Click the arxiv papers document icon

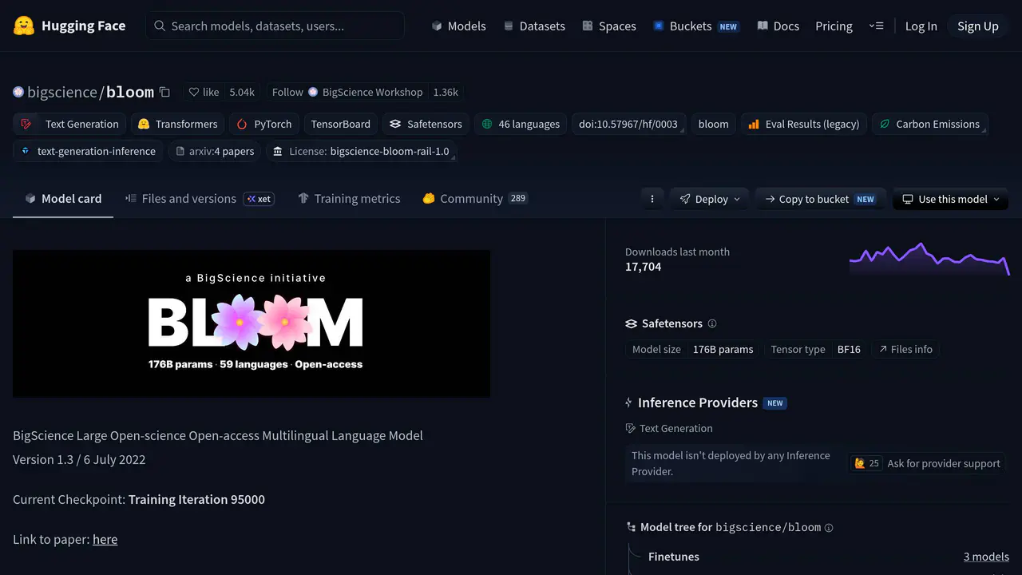click(x=180, y=151)
